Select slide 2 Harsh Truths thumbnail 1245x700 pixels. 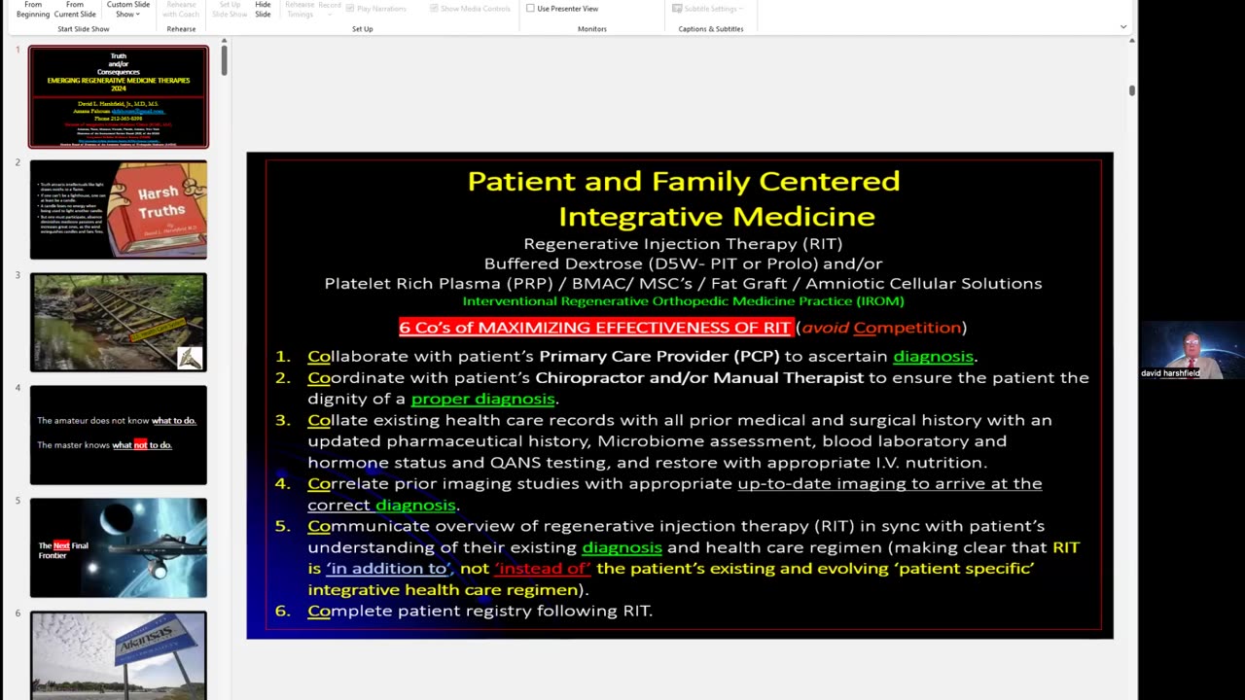click(119, 209)
